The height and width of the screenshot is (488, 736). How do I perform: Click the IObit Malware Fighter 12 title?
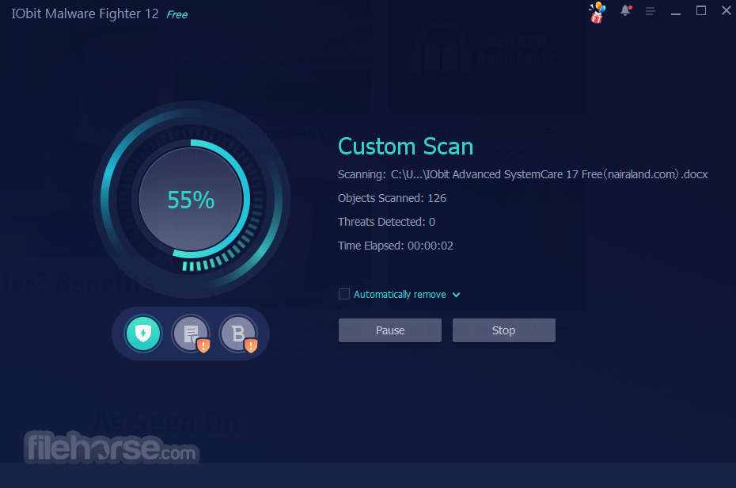click(x=85, y=14)
